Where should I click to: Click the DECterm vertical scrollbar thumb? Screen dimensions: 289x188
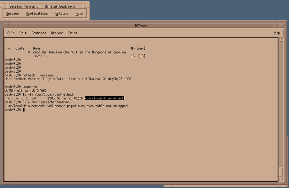(281, 172)
